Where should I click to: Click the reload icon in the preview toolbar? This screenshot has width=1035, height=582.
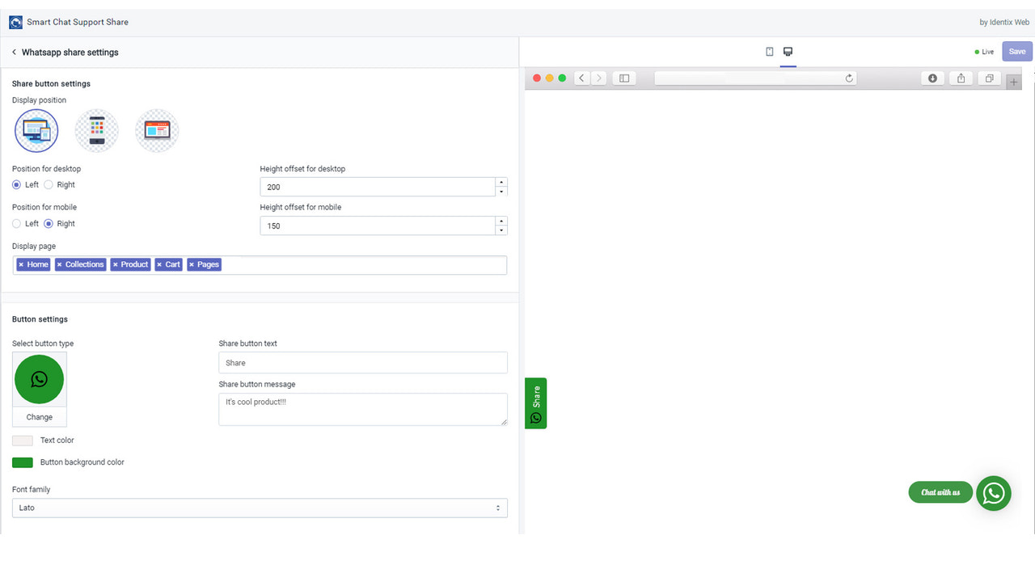tap(848, 78)
